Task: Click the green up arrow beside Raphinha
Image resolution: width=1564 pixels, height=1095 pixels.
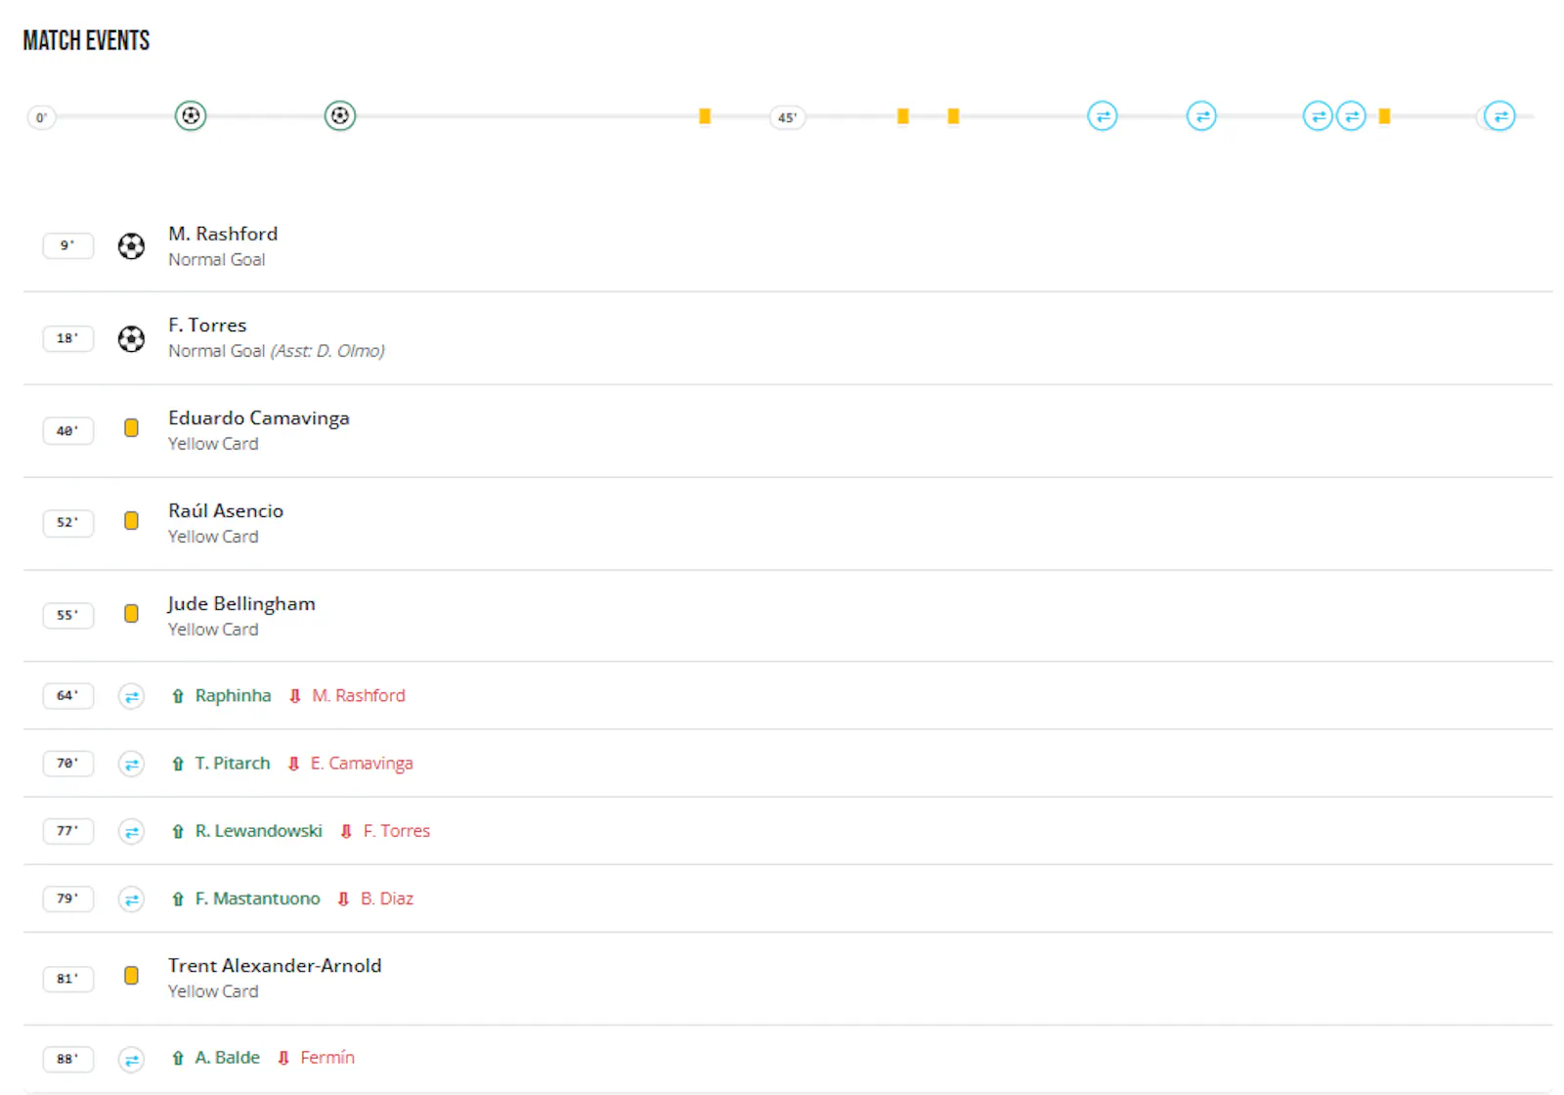Action: tap(178, 696)
